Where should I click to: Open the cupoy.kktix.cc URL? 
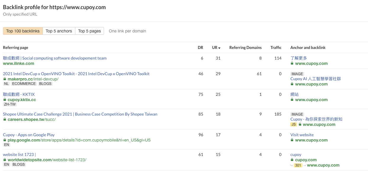click(x=22, y=100)
